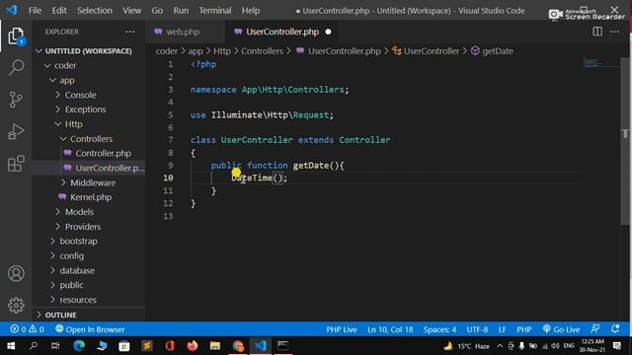Open the Extensions view
The image size is (632, 355).
[x=16, y=164]
